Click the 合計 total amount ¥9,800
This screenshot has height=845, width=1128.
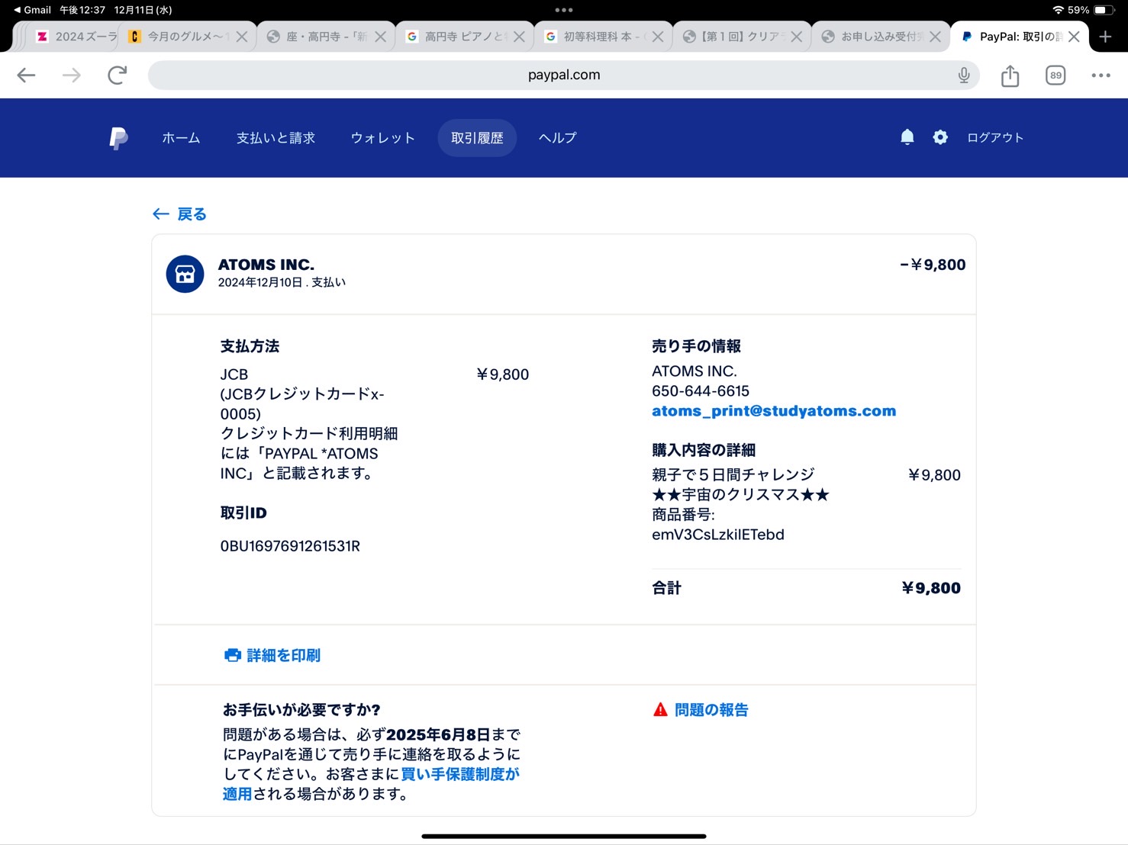930,588
